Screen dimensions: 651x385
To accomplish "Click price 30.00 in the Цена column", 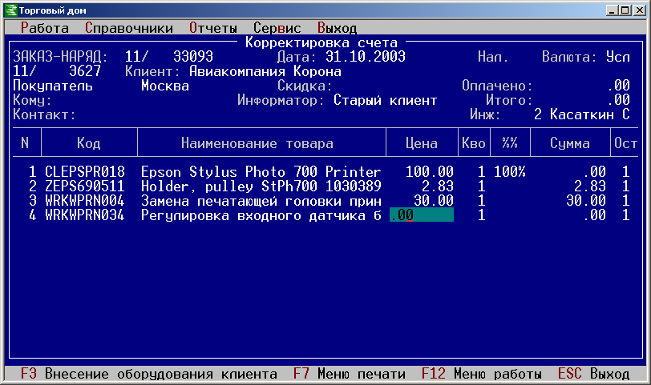I will pos(434,201).
